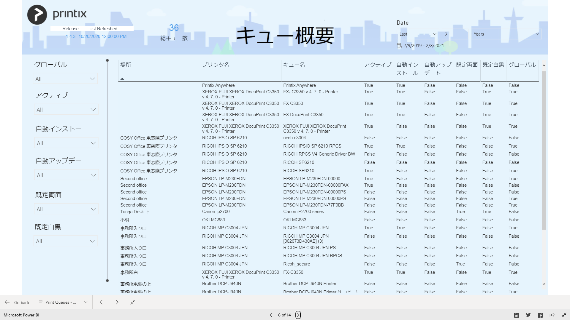Select the Tunga Desk 下 location cell
Screen dimensions: 570x320
tap(135, 212)
